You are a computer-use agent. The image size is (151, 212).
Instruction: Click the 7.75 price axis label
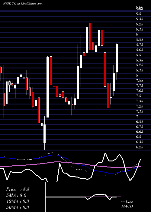pyautogui.click(x=140, y=86)
